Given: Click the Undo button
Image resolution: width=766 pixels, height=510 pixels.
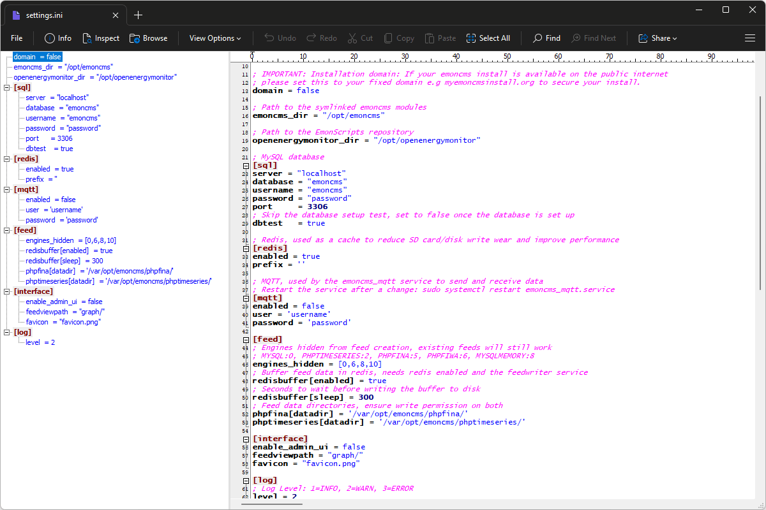Looking at the screenshot, I should tap(280, 38).
